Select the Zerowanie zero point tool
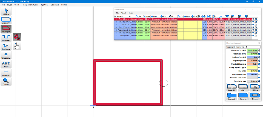Image resolution: width=263 pixels, height=117 pixels. tap(6, 73)
